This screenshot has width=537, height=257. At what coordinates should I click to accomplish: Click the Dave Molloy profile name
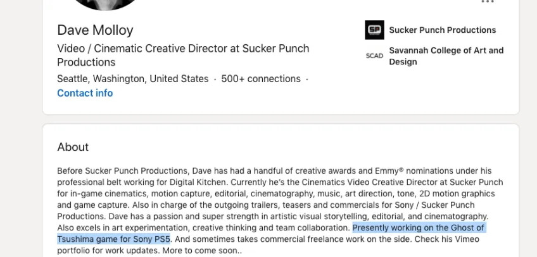[x=95, y=30]
